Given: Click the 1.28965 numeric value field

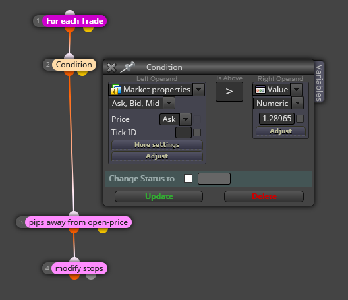Looking at the screenshot, I should click(277, 119).
